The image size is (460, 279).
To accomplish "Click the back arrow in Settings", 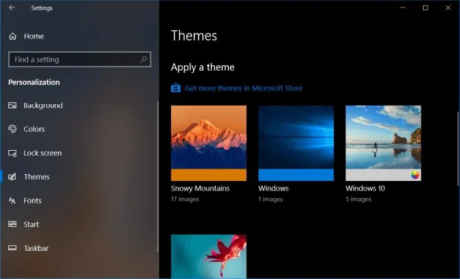I will pos(12,8).
